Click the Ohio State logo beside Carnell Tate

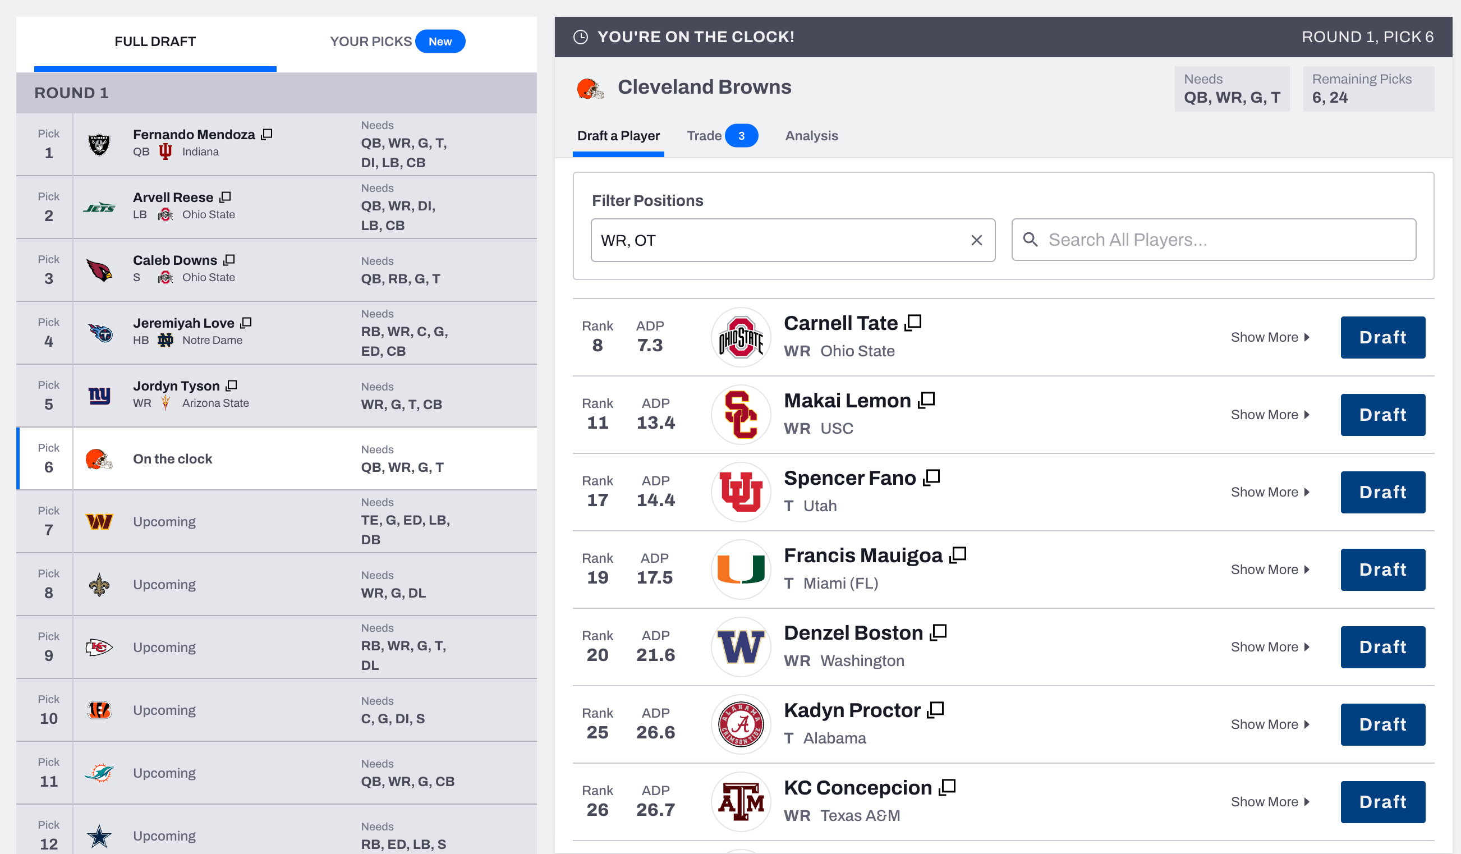(x=741, y=337)
